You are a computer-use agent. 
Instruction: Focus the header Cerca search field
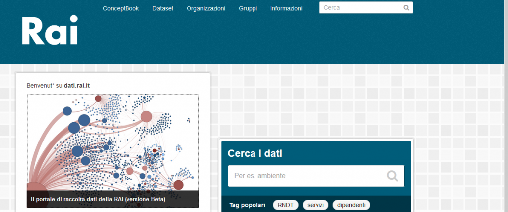(x=366, y=8)
